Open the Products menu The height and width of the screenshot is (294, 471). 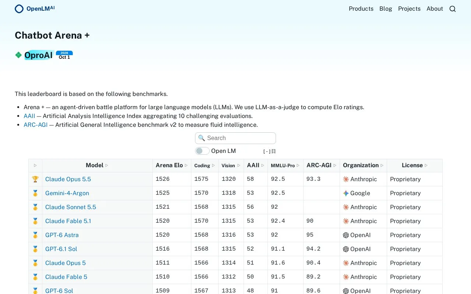[x=361, y=9]
